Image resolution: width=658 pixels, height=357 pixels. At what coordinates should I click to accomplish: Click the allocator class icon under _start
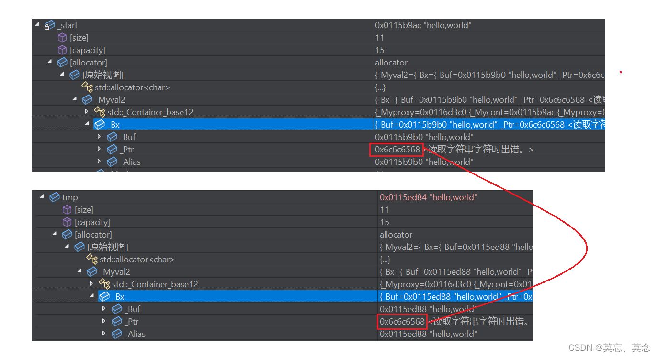click(62, 62)
